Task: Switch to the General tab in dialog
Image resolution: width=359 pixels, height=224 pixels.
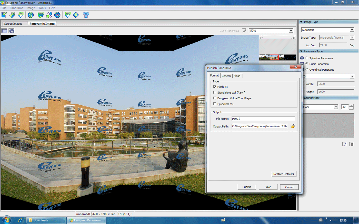Action: tap(226, 76)
